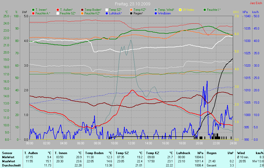The width and height of the screenshot is (264, 168).
Task: Toggle the Feuchte A. series label
Action: [43, 13]
